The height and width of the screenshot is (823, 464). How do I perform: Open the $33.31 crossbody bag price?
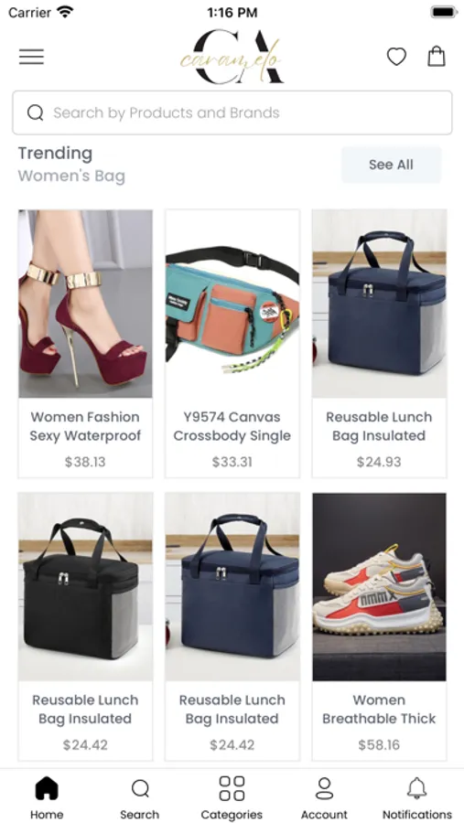click(x=232, y=462)
